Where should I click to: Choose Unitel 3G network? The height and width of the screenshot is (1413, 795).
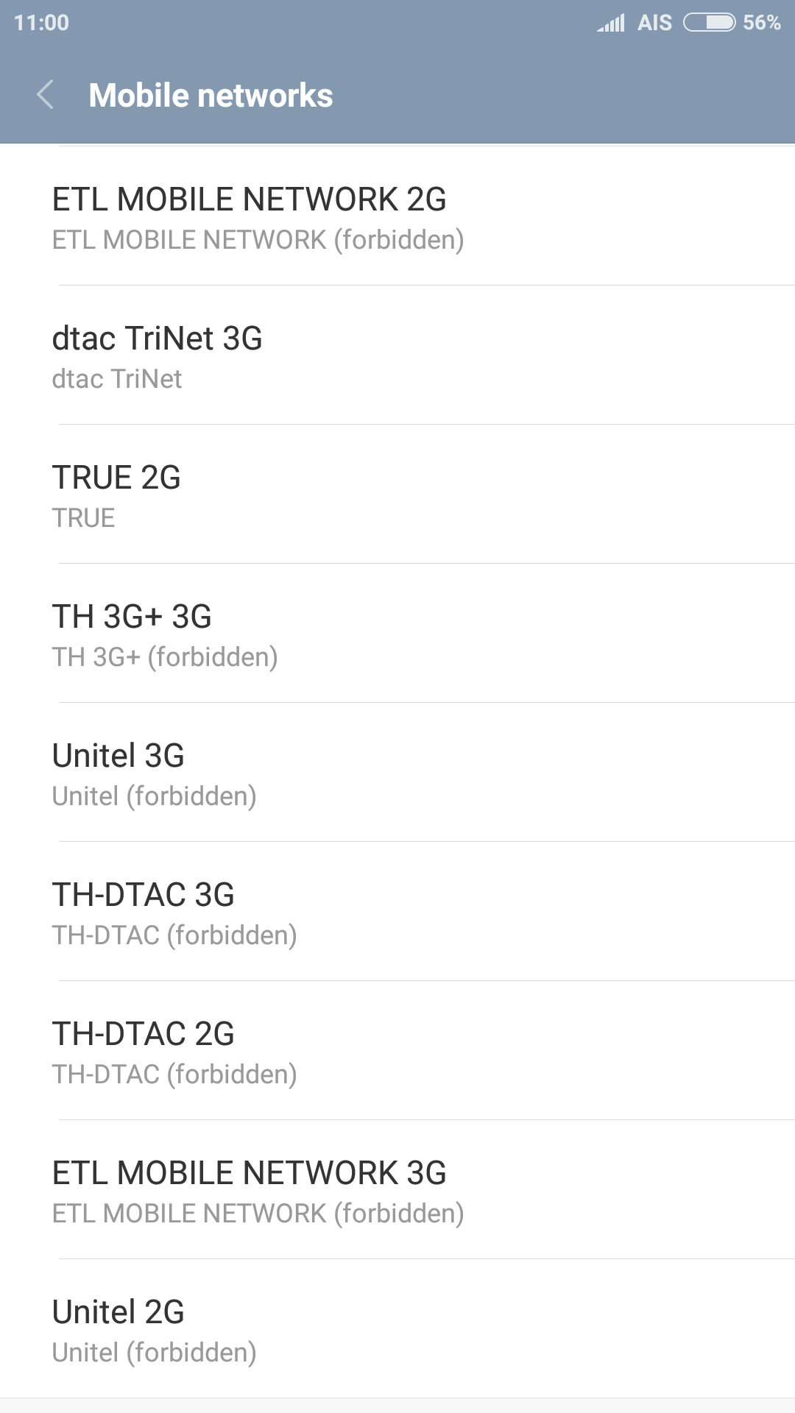click(397, 773)
